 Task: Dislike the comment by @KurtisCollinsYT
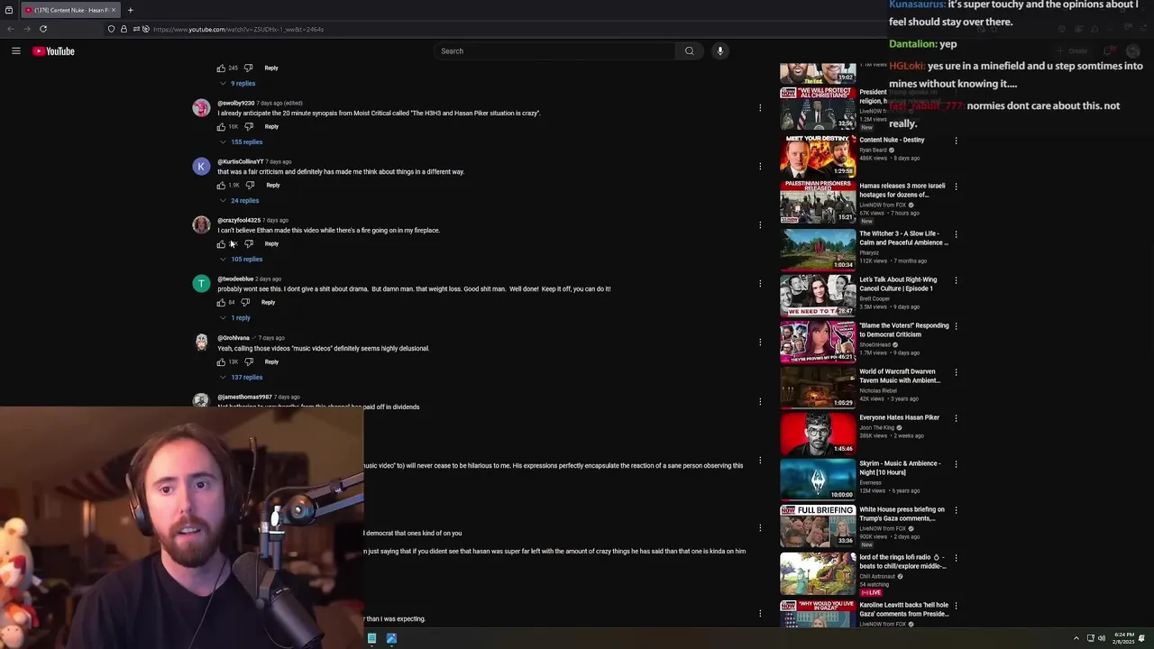pos(250,186)
